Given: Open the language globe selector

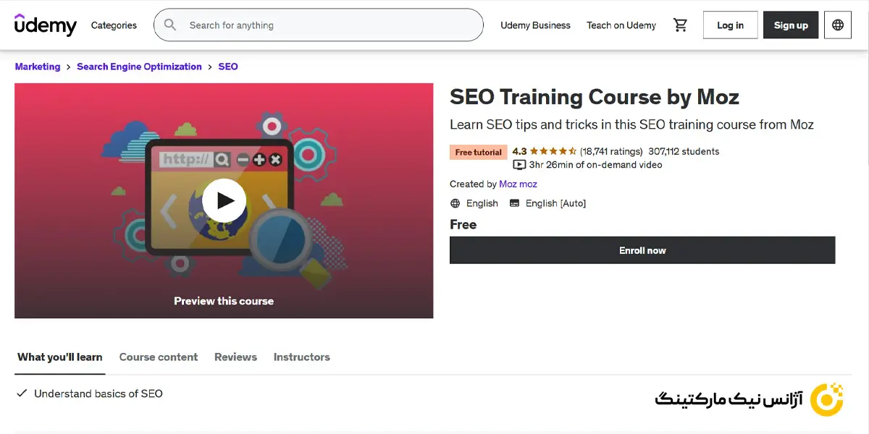Looking at the screenshot, I should point(838,25).
